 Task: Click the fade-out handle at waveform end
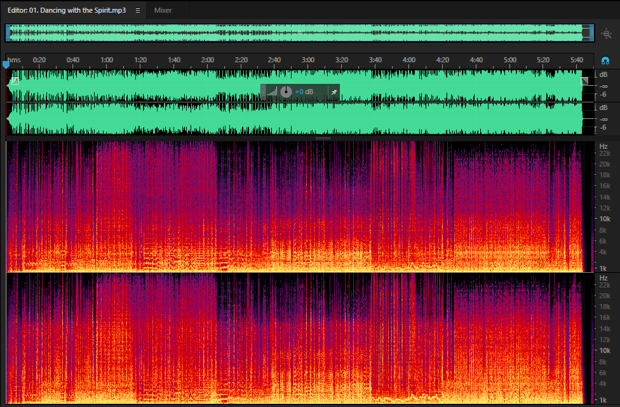[584, 81]
